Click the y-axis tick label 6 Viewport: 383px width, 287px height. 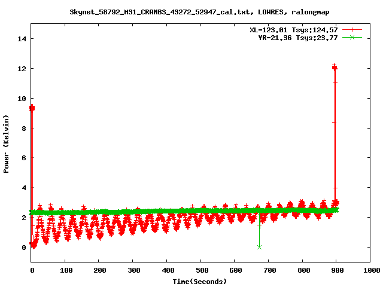[24, 158]
